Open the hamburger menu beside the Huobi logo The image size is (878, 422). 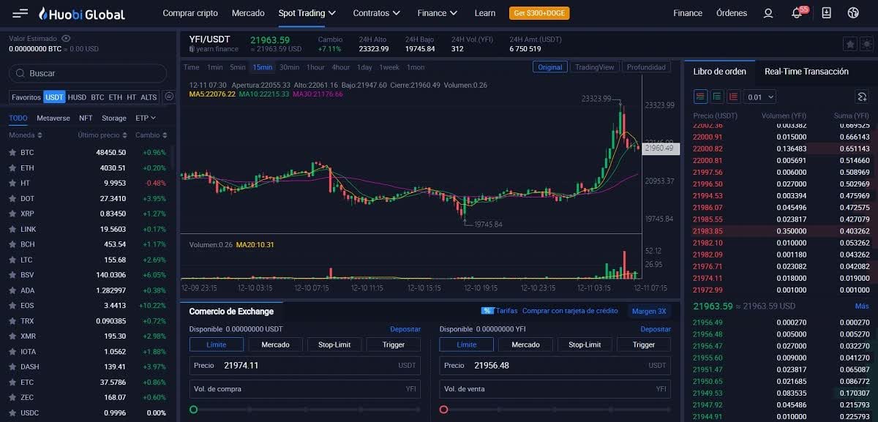[x=20, y=13]
